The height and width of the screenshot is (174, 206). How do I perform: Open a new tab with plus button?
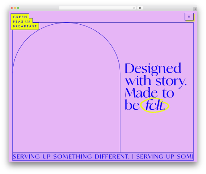click(195, 9)
